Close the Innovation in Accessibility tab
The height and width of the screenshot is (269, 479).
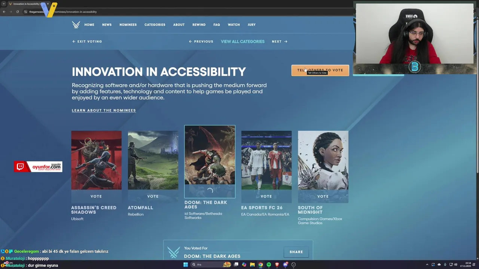click(x=48, y=4)
